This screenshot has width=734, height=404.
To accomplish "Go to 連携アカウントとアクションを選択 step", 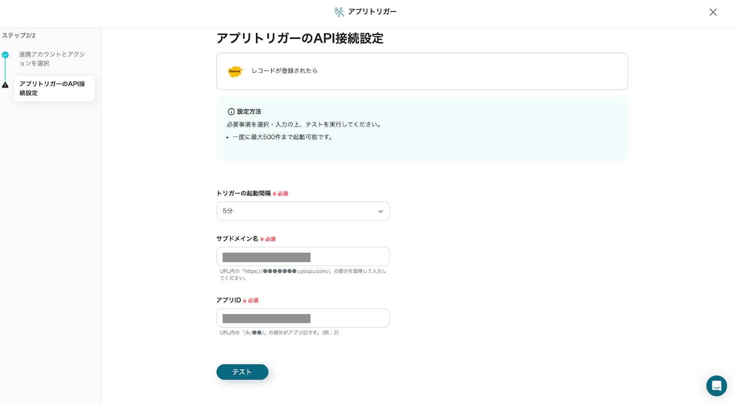I will 52,59.
